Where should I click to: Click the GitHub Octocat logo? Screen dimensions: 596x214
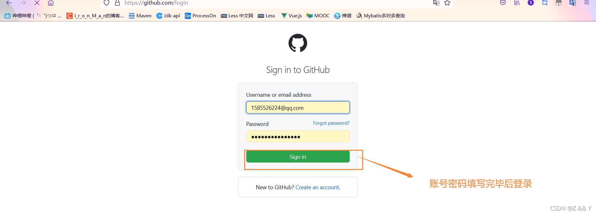tap(298, 43)
